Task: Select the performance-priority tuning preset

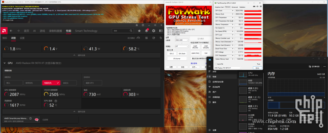Action: pyautogui.click(x=51, y=83)
